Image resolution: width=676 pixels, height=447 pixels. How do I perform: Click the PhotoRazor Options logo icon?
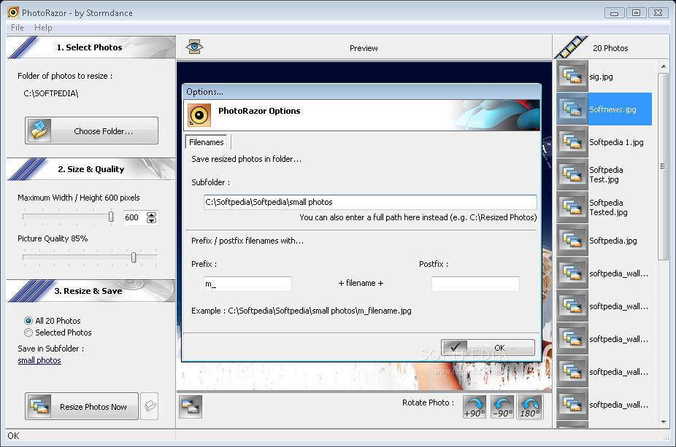coord(199,115)
